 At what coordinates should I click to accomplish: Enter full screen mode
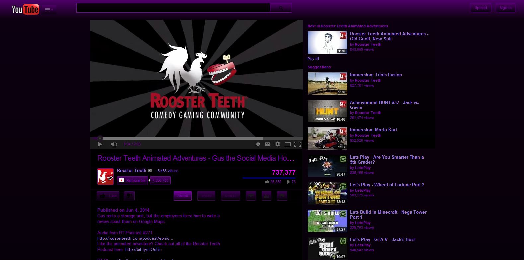tap(298, 144)
